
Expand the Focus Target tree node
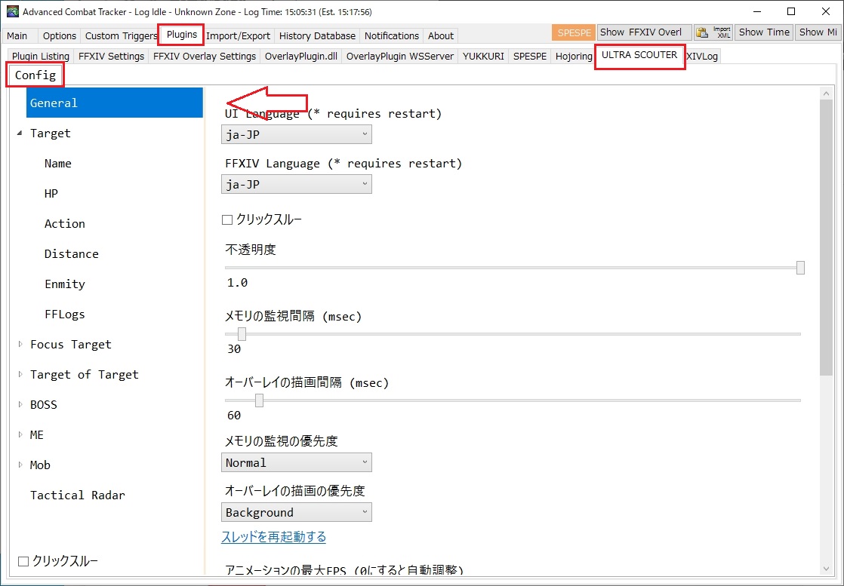click(20, 344)
